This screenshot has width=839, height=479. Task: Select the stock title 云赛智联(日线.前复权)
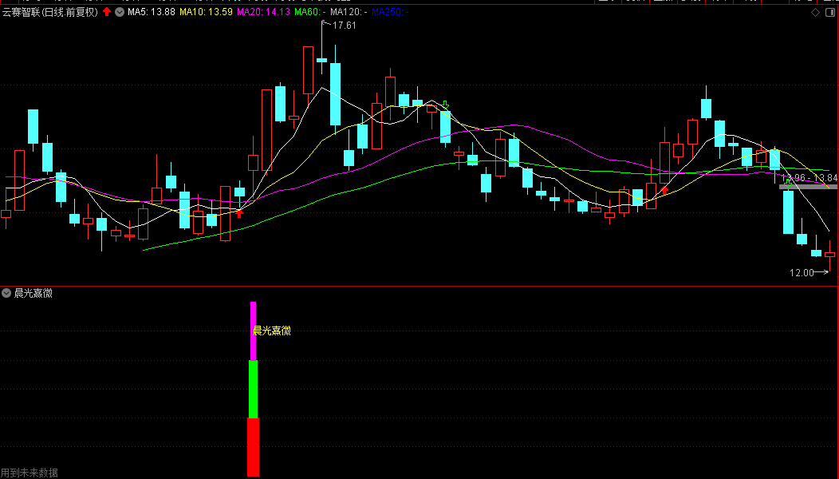tap(50, 12)
